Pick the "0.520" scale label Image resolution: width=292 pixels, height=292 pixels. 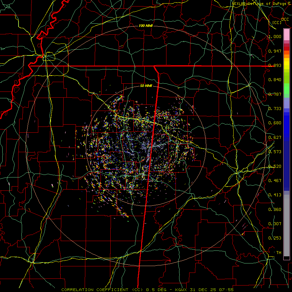[275, 166]
